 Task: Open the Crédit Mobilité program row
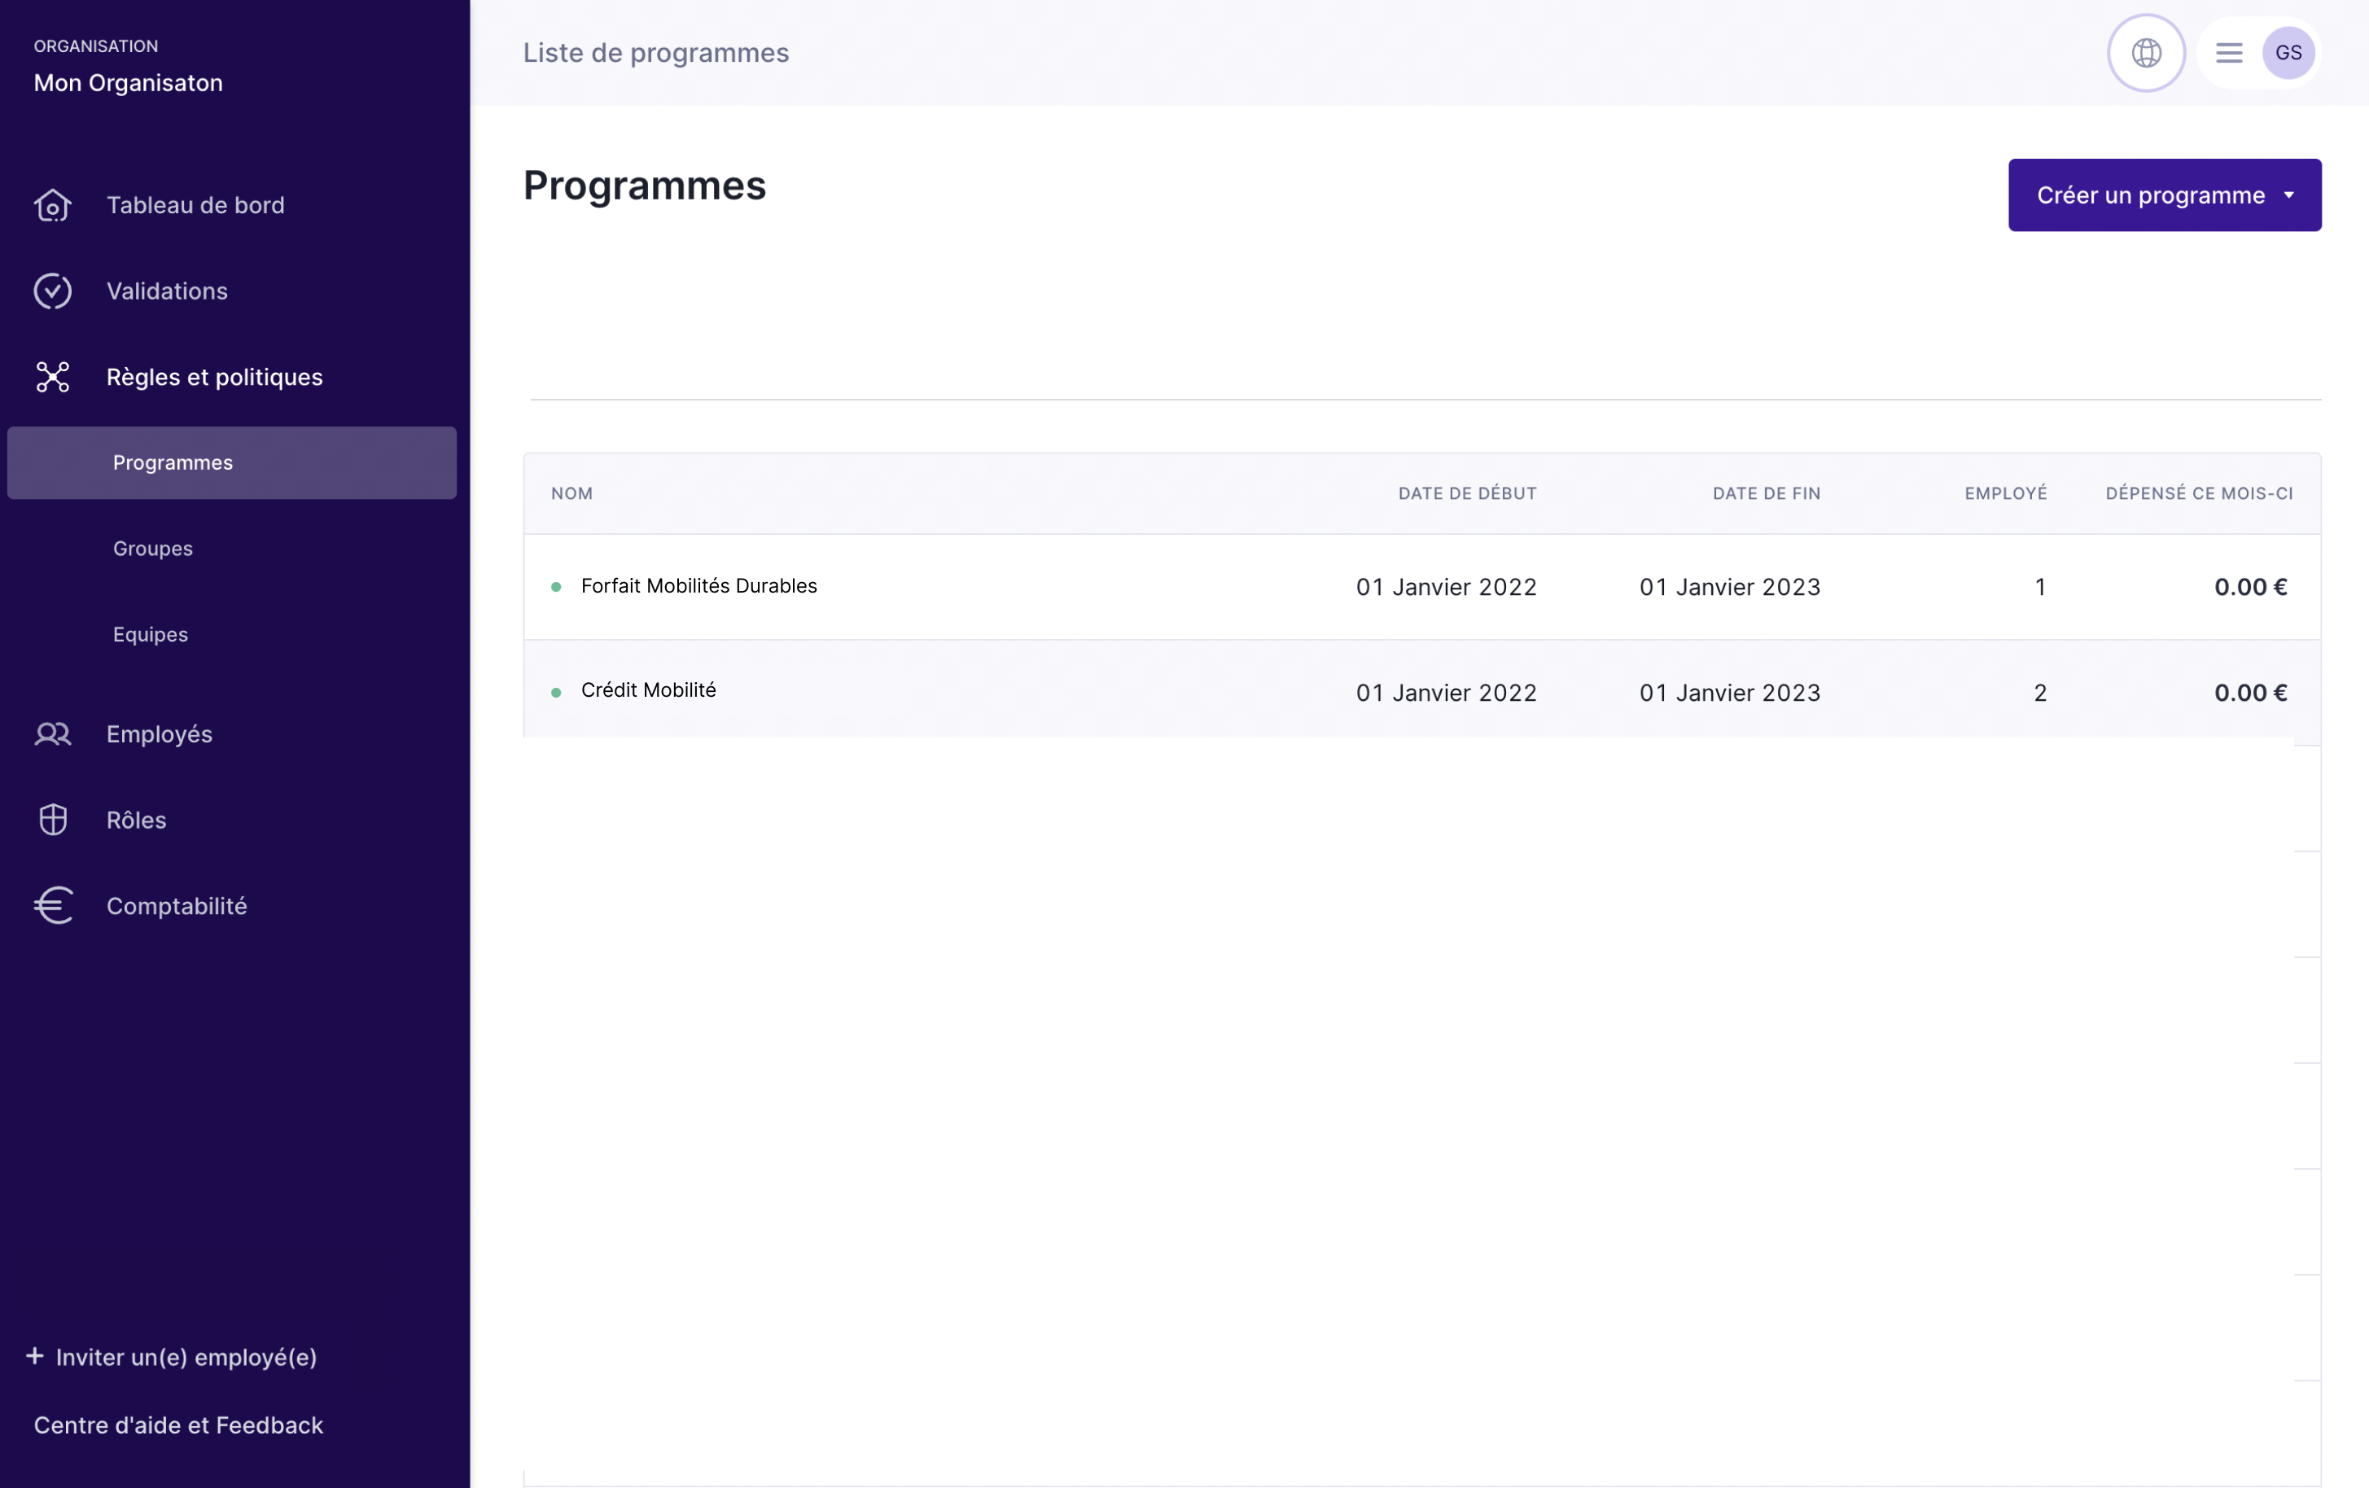coord(648,690)
